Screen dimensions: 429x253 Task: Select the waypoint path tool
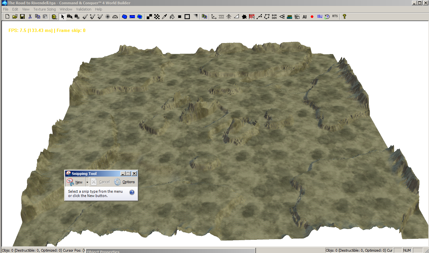tap(259, 16)
